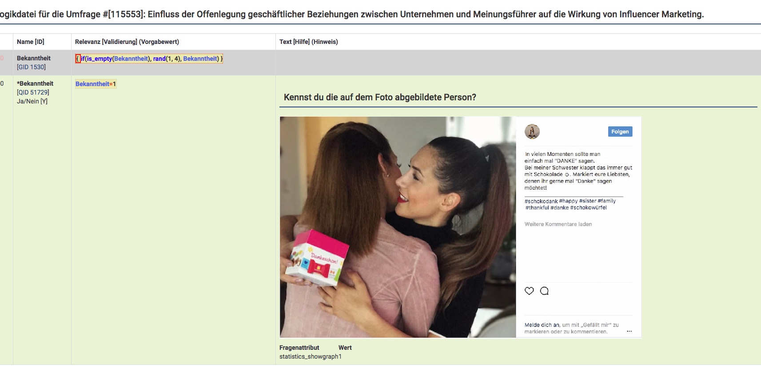Click the is_empty function in the expression
This screenshot has width=761, height=368.
pyautogui.click(x=99, y=59)
